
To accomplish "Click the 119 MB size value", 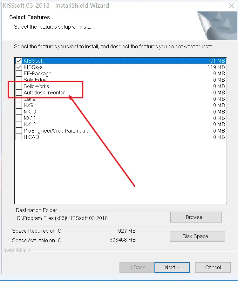I will tap(216, 67).
